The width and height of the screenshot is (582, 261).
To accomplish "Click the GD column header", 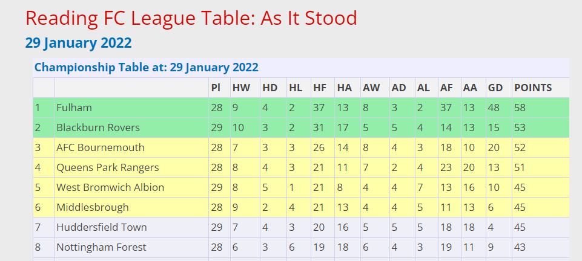I will pos(495,88).
